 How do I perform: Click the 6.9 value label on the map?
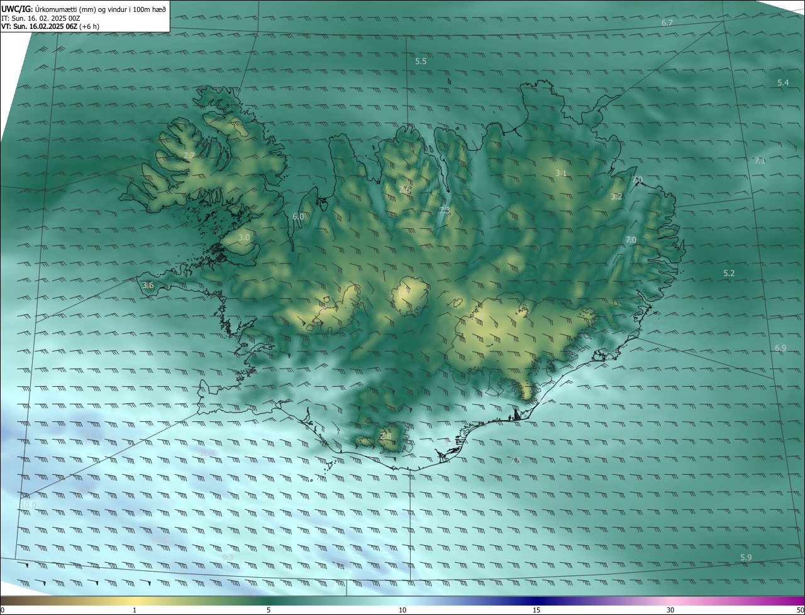[780, 348]
